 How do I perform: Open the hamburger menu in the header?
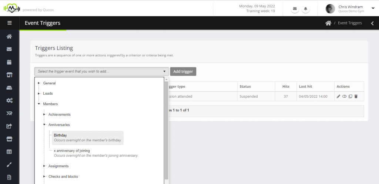pyautogui.click(x=9, y=23)
